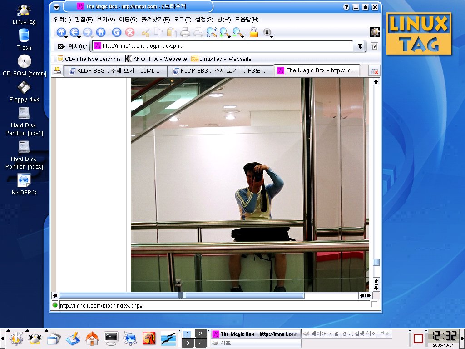Open the 보기(V) menu
The width and height of the screenshot is (465, 349).
tap(106, 20)
